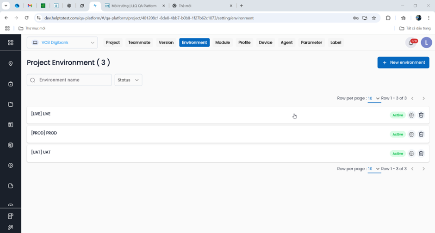Go to next page in bottom pagination
The height and width of the screenshot is (233, 435).
click(423, 169)
